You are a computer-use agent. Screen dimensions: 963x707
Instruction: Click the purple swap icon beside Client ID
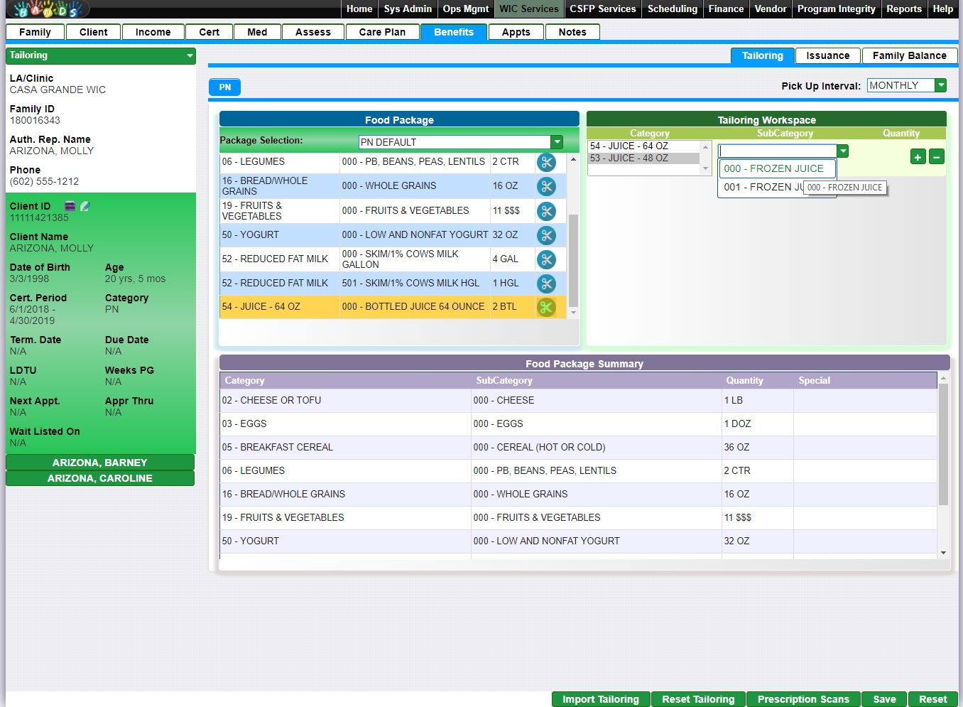70,206
